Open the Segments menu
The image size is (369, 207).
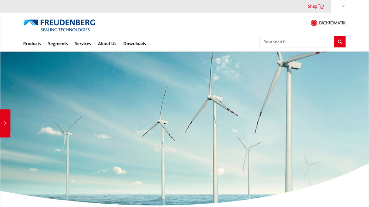tap(58, 44)
